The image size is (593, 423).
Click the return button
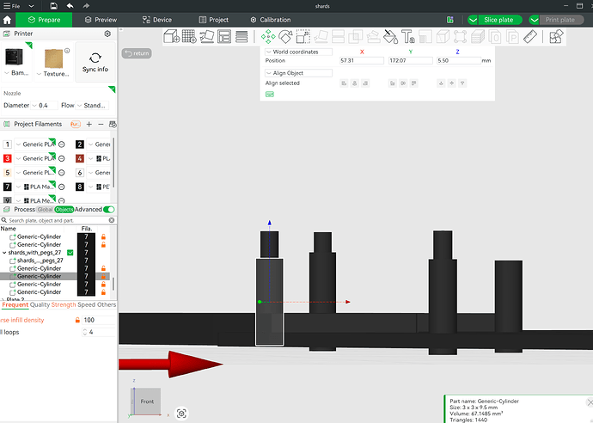(137, 53)
